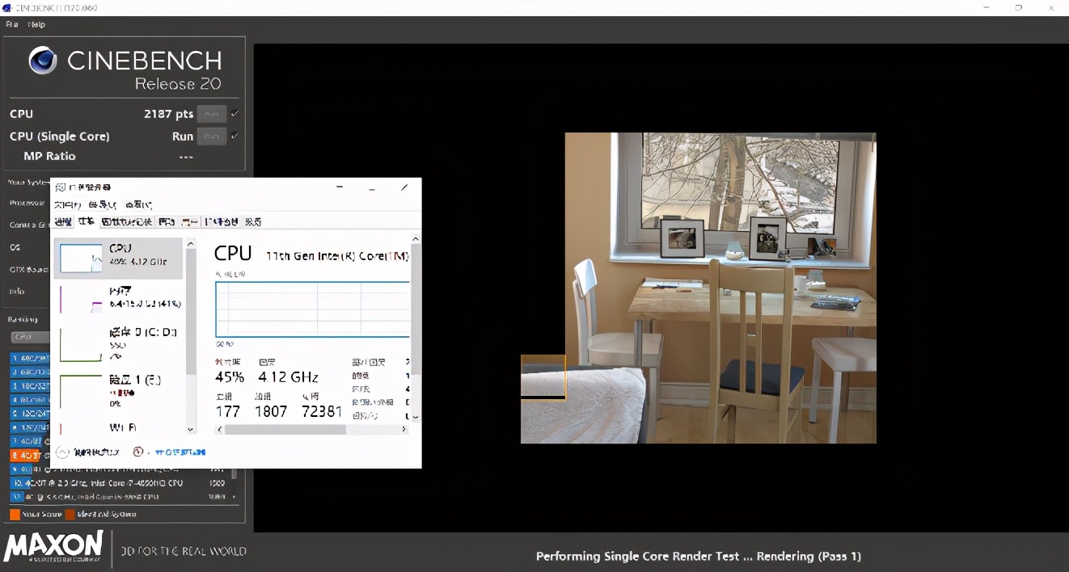Viewport: 1069px width, 572px height.
Task: Open the Help menu in Cinebench
Action: pyautogui.click(x=36, y=24)
